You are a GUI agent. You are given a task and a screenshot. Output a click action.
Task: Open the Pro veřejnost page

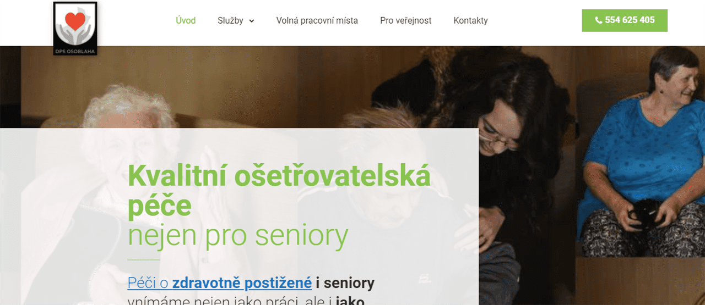pyautogui.click(x=406, y=20)
